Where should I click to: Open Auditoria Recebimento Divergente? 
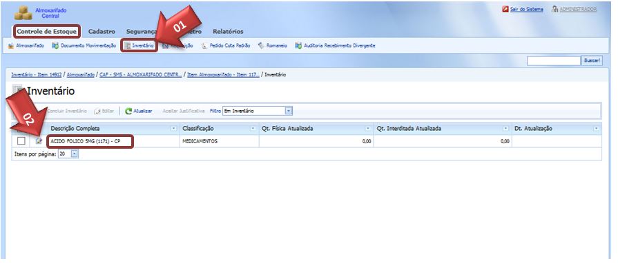pyautogui.click(x=335, y=45)
